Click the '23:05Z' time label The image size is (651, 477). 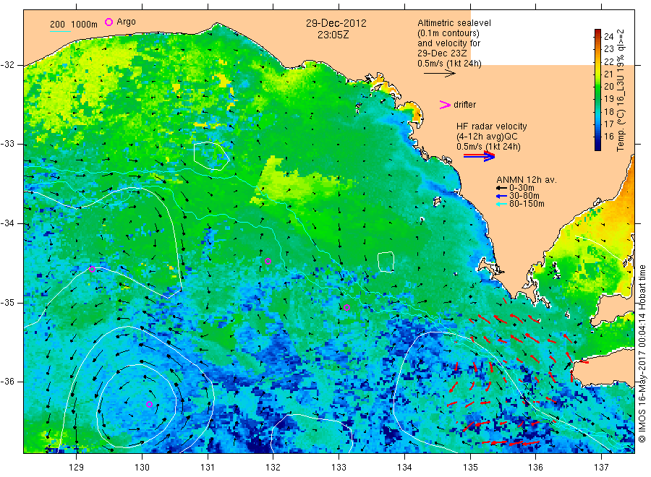(x=333, y=35)
